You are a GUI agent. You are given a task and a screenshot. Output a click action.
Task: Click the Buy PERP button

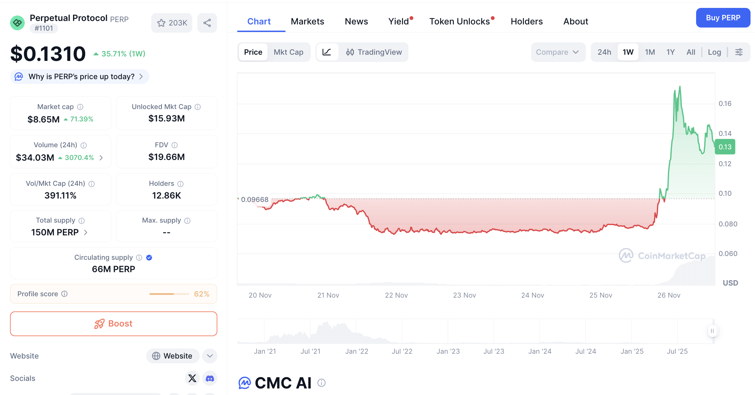[x=723, y=18]
